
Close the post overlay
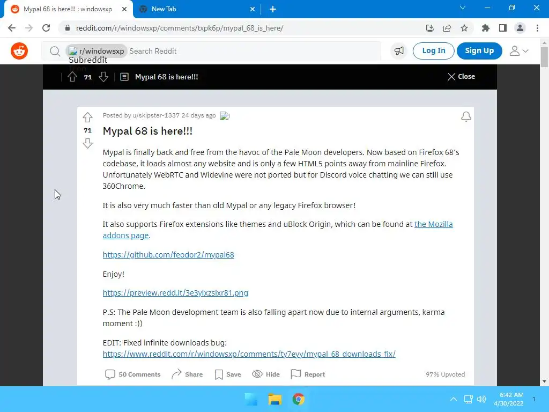461,76
